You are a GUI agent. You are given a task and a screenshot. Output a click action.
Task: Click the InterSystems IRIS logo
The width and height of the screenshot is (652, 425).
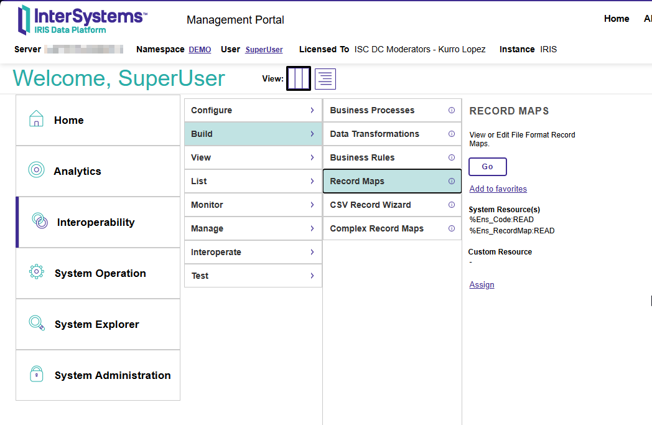tap(82, 20)
